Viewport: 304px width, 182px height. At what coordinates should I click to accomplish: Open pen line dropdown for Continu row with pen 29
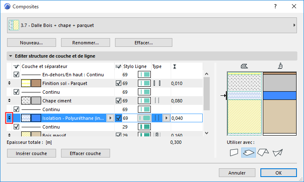144,127
